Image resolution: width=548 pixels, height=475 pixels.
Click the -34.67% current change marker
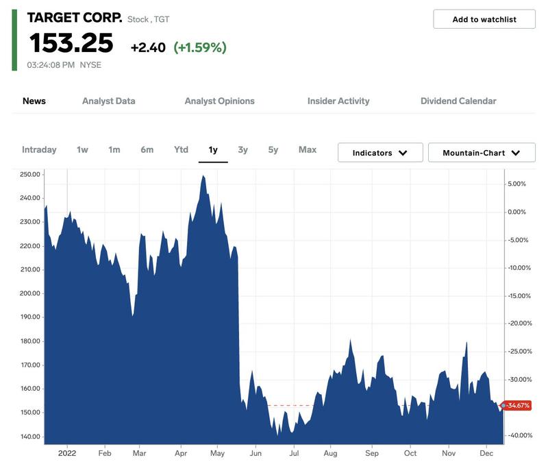[517, 405]
